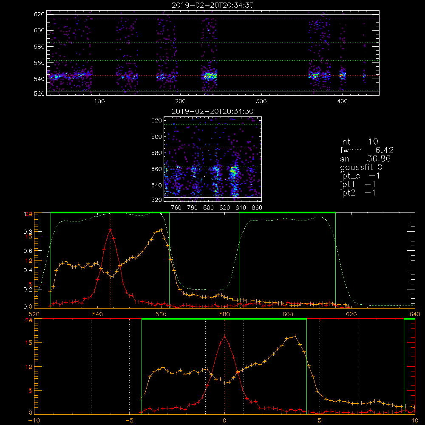Click x-axis tick label 760 in middle spectrogram

coord(176,208)
